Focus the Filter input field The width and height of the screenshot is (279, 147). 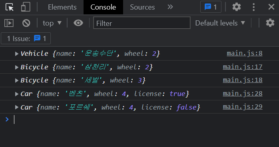tap(142, 23)
